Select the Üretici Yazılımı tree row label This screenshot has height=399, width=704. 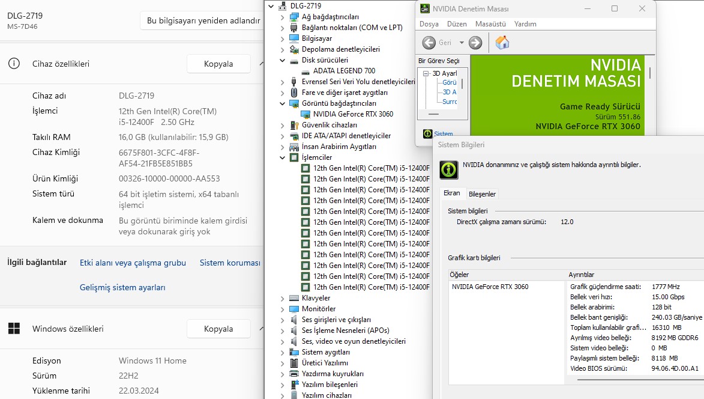325,362
